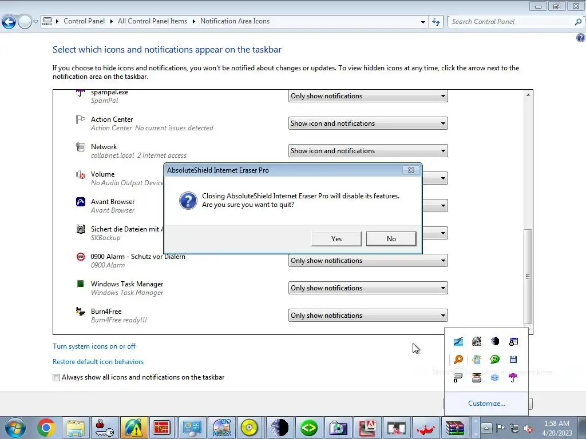Click Restore default icon behaviors link
586x439 pixels.
[98, 362]
